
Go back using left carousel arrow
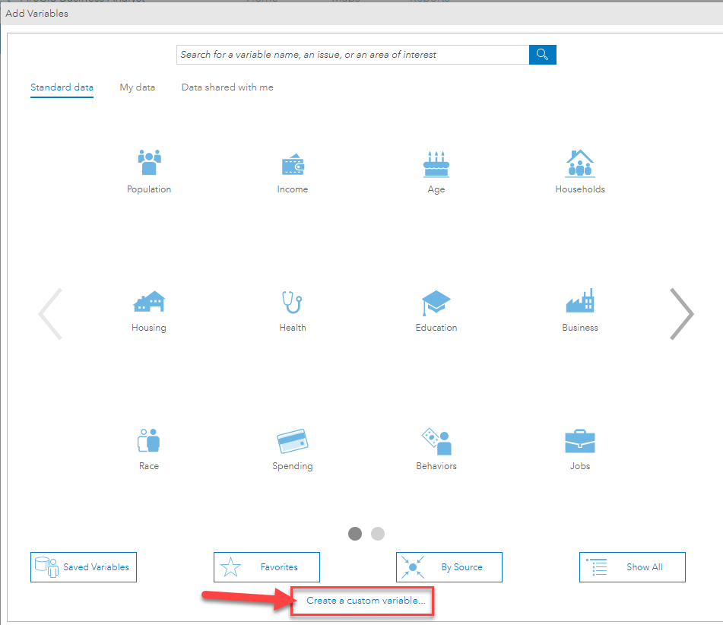click(50, 313)
